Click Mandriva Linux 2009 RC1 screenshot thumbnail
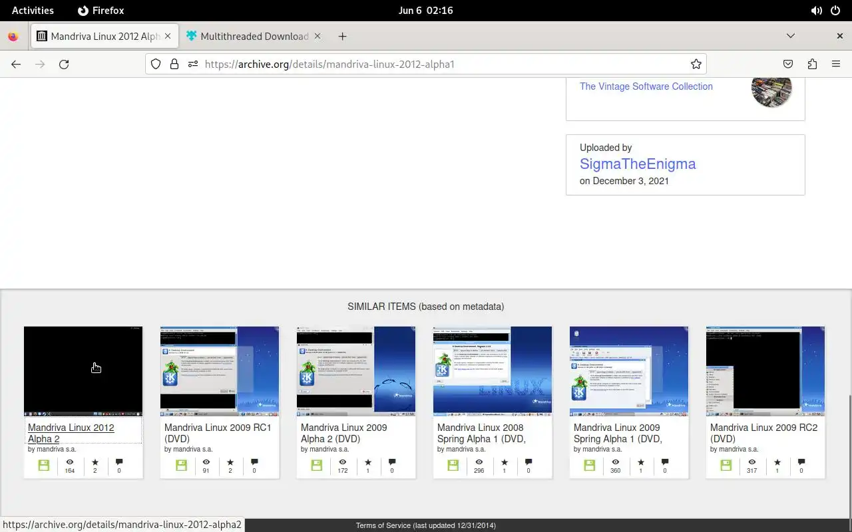852x532 pixels. coord(220,371)
